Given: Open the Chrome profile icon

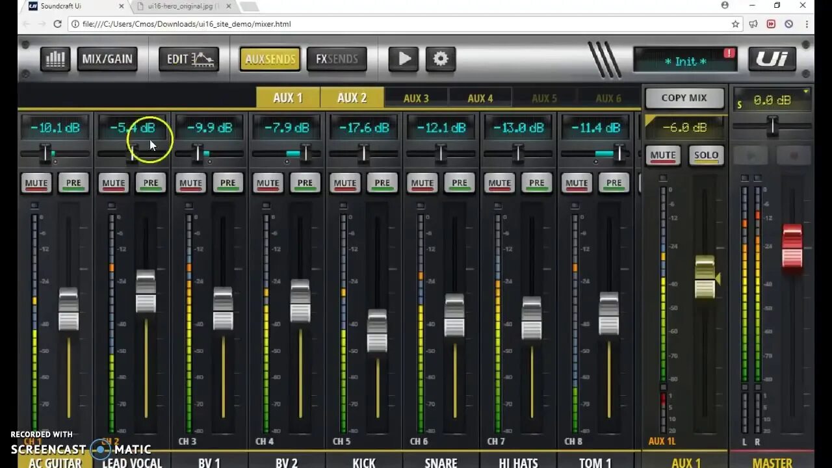Looking at the screenshot, I should (x=725, y=5).
